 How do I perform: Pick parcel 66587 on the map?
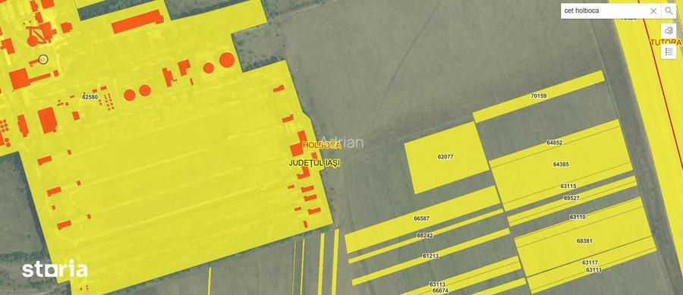pyautogui.click(x=422, y=218)
